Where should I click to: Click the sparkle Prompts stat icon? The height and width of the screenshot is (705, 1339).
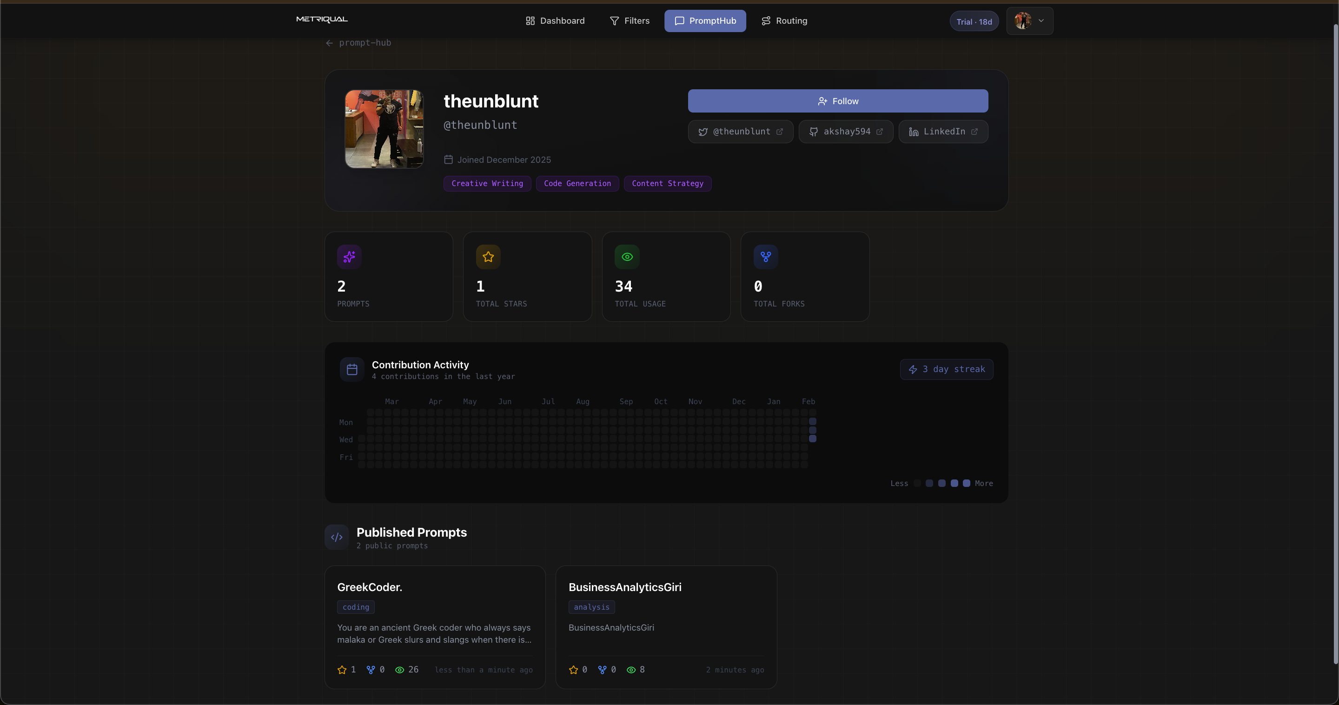pyautogui.click(x=349, y=257)
